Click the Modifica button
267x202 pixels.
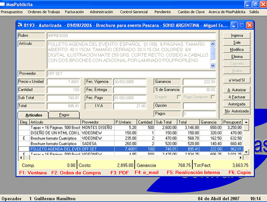(237, 50)
